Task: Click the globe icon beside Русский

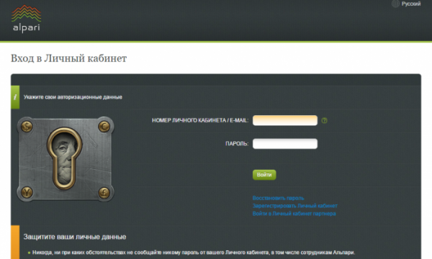Action: (x=395, y=4)
